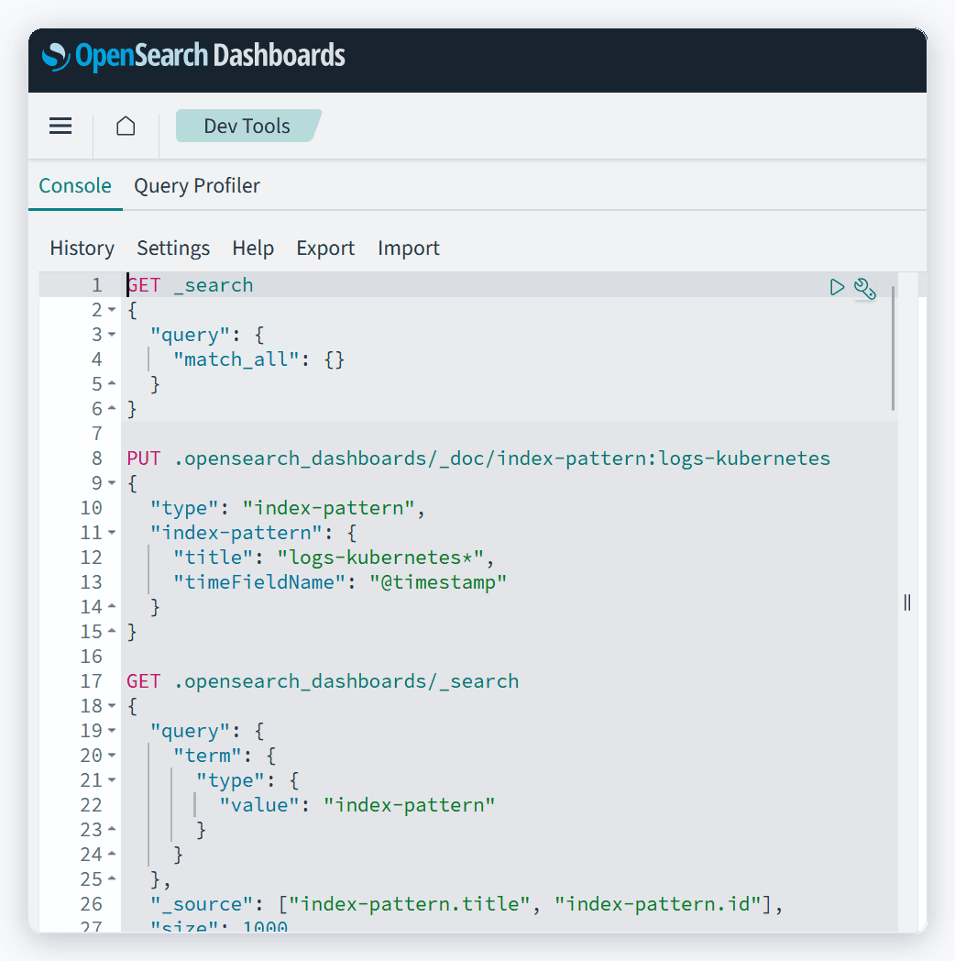Click the fold end marker at line 25
The image size is (955, 961).
[x=112, y=878]
